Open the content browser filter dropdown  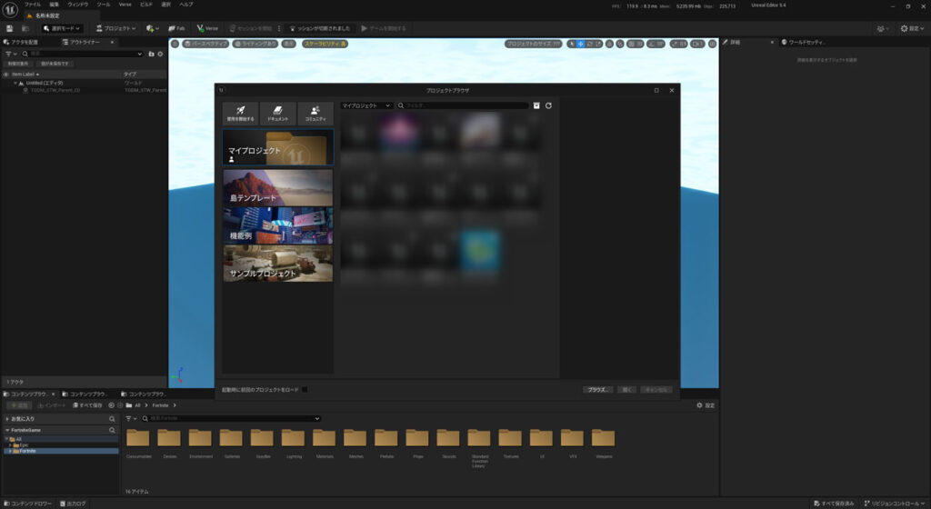[x=131, y=419]
